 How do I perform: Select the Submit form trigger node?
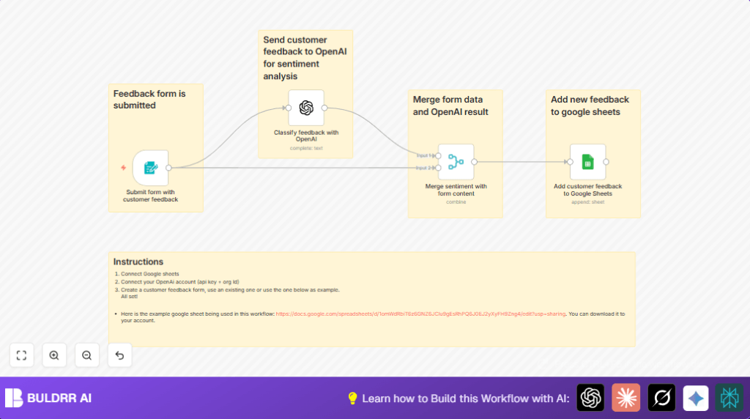point(151,168)
